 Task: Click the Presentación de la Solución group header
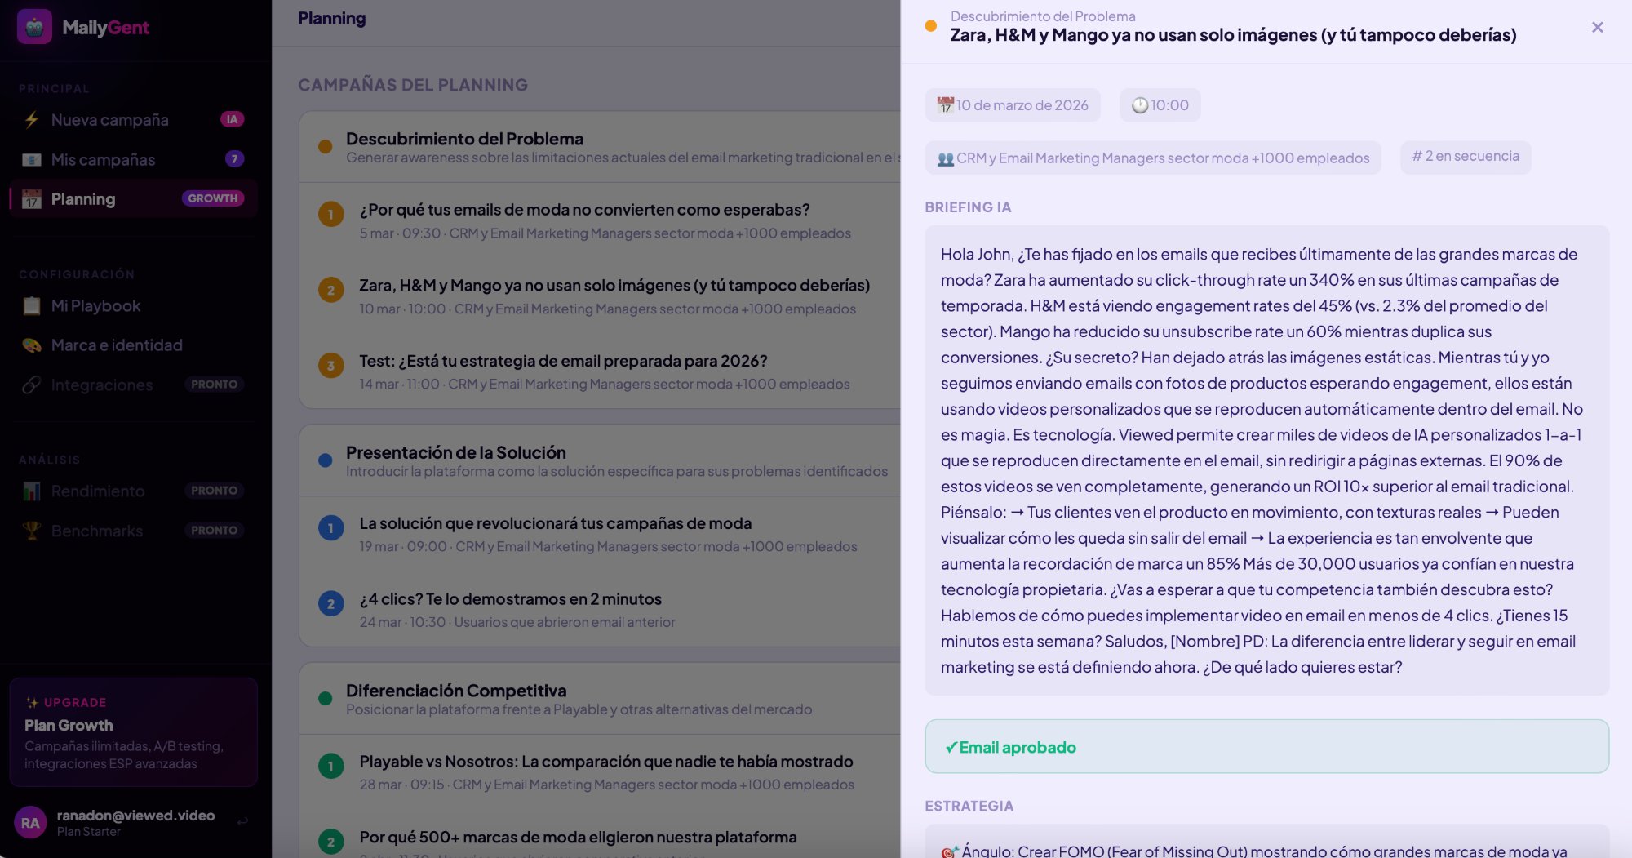601,460
